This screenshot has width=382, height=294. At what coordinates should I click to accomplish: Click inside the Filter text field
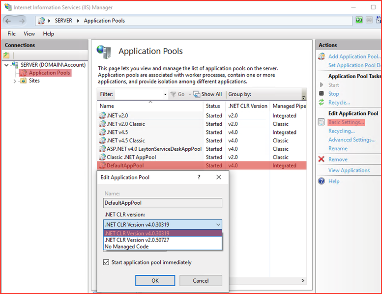click(139, 94)
